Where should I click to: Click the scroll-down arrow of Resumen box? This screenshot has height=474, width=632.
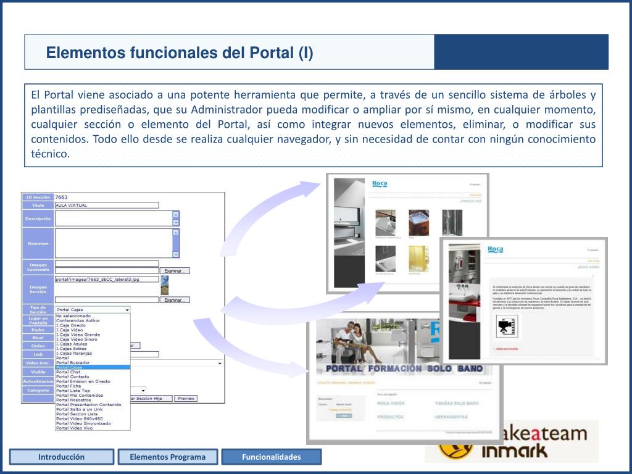coord(176,254)
